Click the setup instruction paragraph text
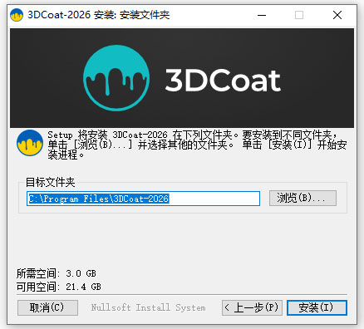This screenshot has width=364, height=329. tap(197, 145)
